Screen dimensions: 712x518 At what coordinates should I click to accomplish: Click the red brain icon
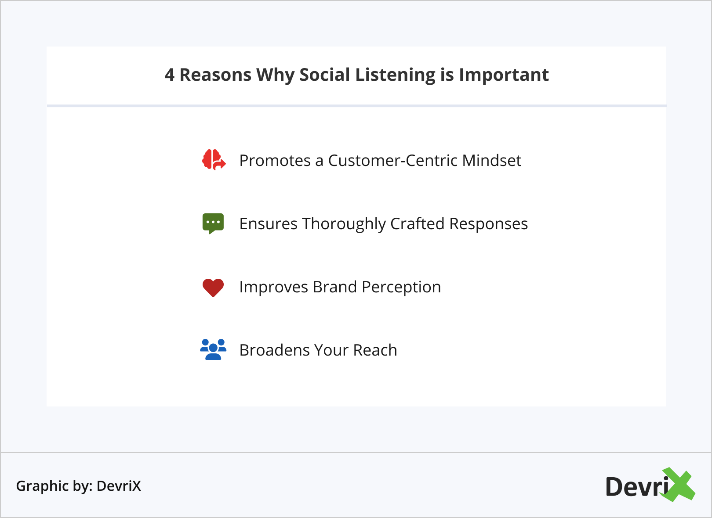(213, 160)
